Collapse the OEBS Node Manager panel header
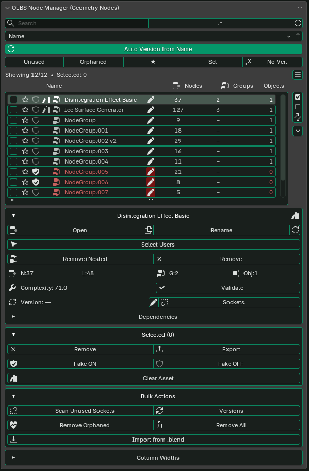This screenshot has width=309, height=471. [8, 8]
